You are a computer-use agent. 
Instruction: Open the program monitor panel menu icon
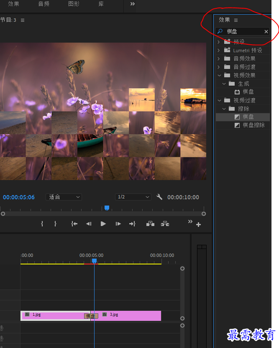pos(23,20)
